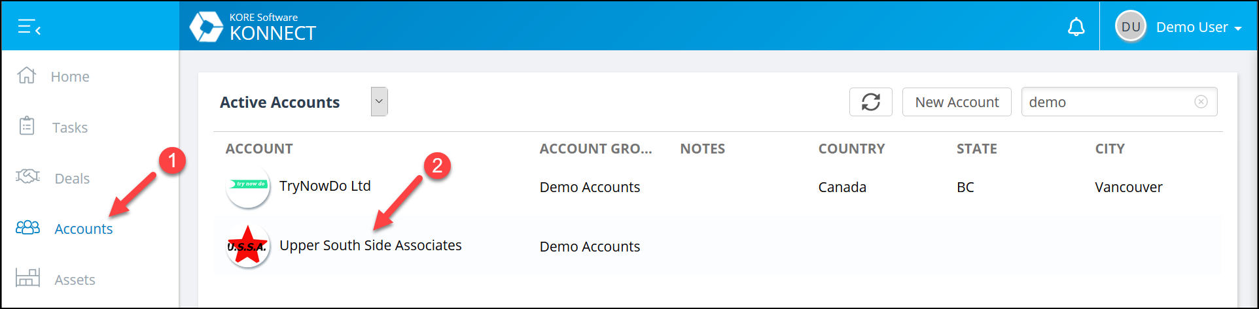Click Demo Accounts in Upper South Side row
The width and height of the screenshot is (1259, 309).
tap(590, 247)
